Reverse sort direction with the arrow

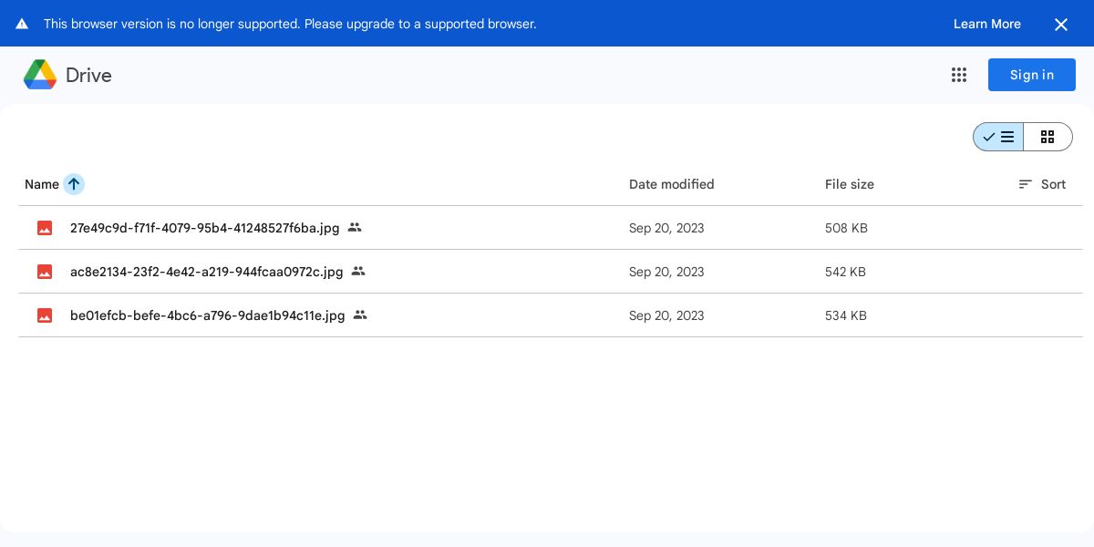[74, 184]
